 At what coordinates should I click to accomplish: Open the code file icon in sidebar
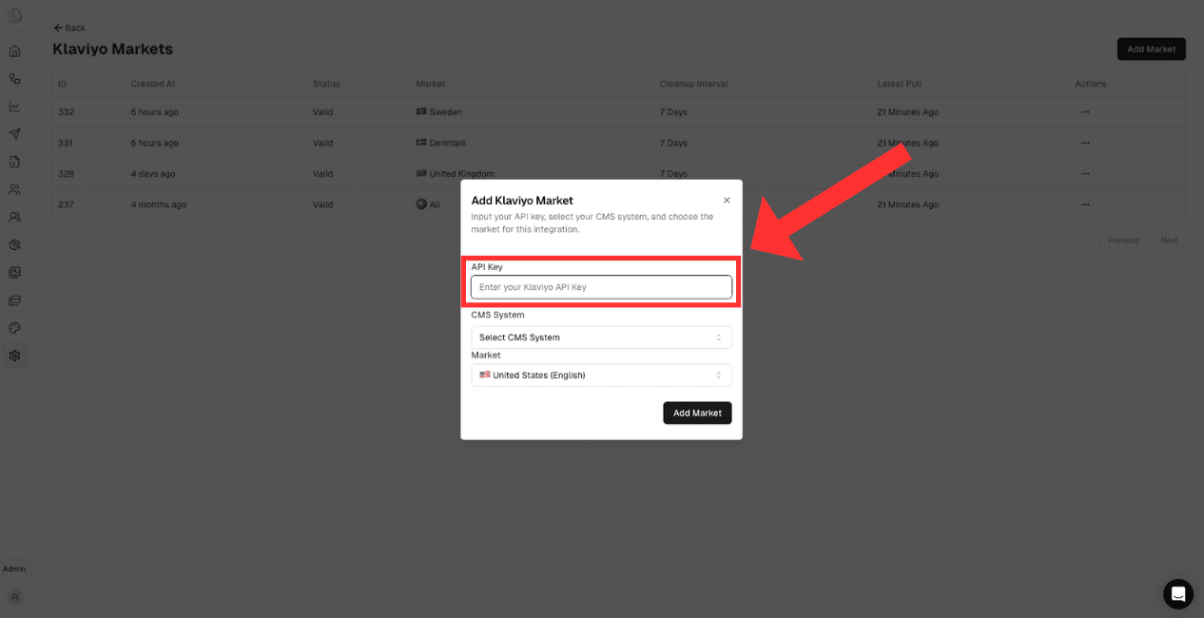14,162
